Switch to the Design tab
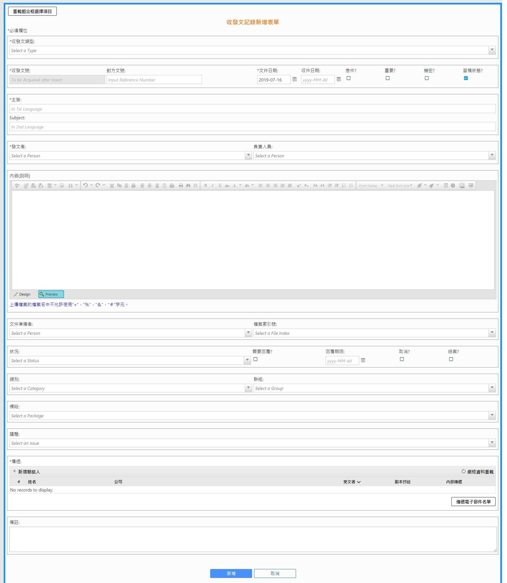This screenshot has height=583, width=507. (22, 294)
